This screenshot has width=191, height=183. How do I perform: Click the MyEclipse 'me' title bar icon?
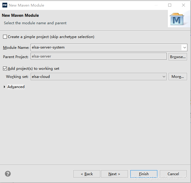click(x=5, y=5)
